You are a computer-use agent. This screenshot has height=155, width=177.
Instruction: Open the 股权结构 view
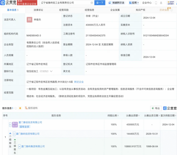click(x=31, y=108)
